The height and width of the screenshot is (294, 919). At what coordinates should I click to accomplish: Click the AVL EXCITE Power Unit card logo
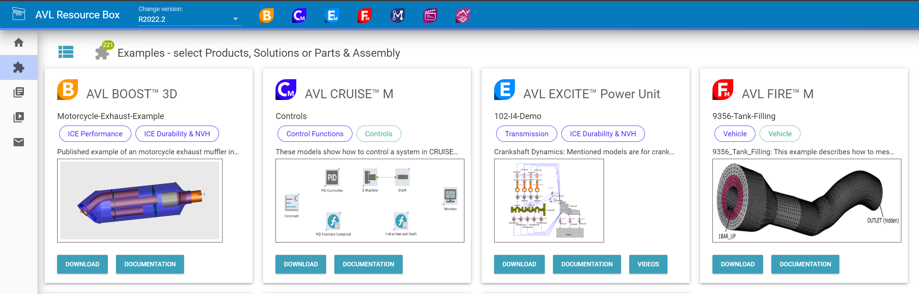point(505,90)
